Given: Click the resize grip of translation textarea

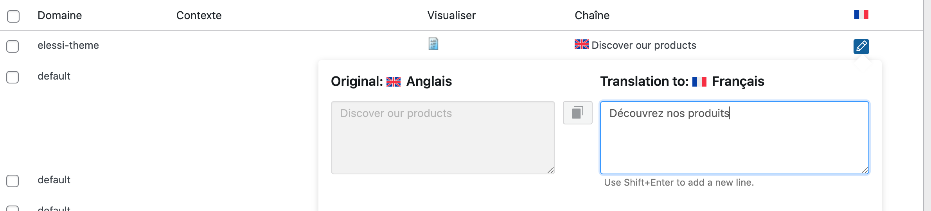Looking at the screenshot, I should pos(864,170).
